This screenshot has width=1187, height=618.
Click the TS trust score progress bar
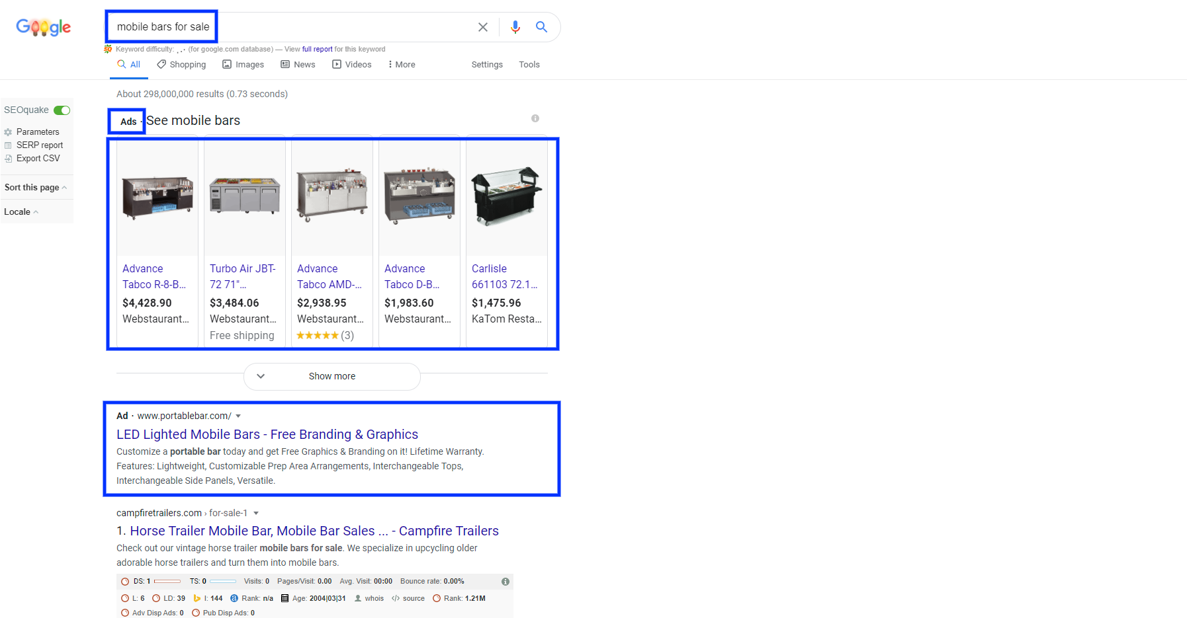[223, 582]
